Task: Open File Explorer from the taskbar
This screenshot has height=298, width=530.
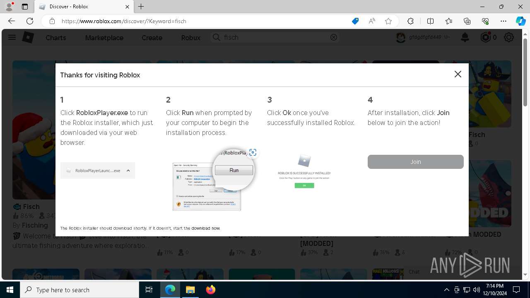Action: [x=190, y=290]
